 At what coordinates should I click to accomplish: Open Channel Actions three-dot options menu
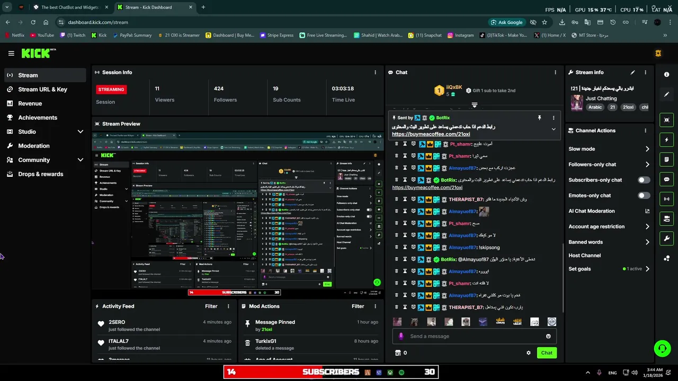coord(645,131)
